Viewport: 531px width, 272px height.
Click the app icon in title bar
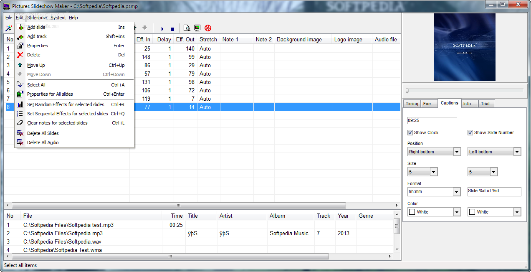pyautogui.click(x=7, y=6)
